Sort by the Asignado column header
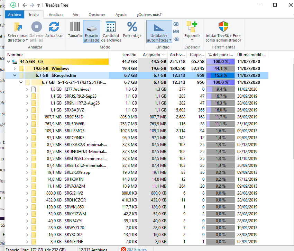The height and width of the screenshot is (251, 294). (x=153, y=55)
